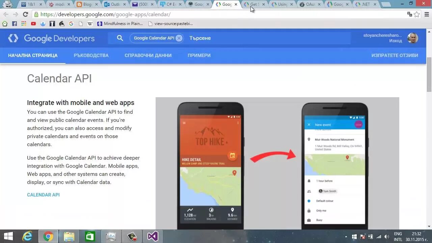Open the apps grid bookmark icon
Screen dimensions: 432x243
coord(24,24)
